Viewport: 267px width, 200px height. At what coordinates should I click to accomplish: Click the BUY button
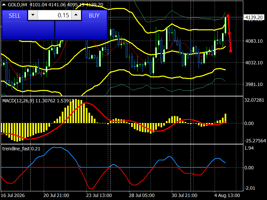click(x=94, y=15)
